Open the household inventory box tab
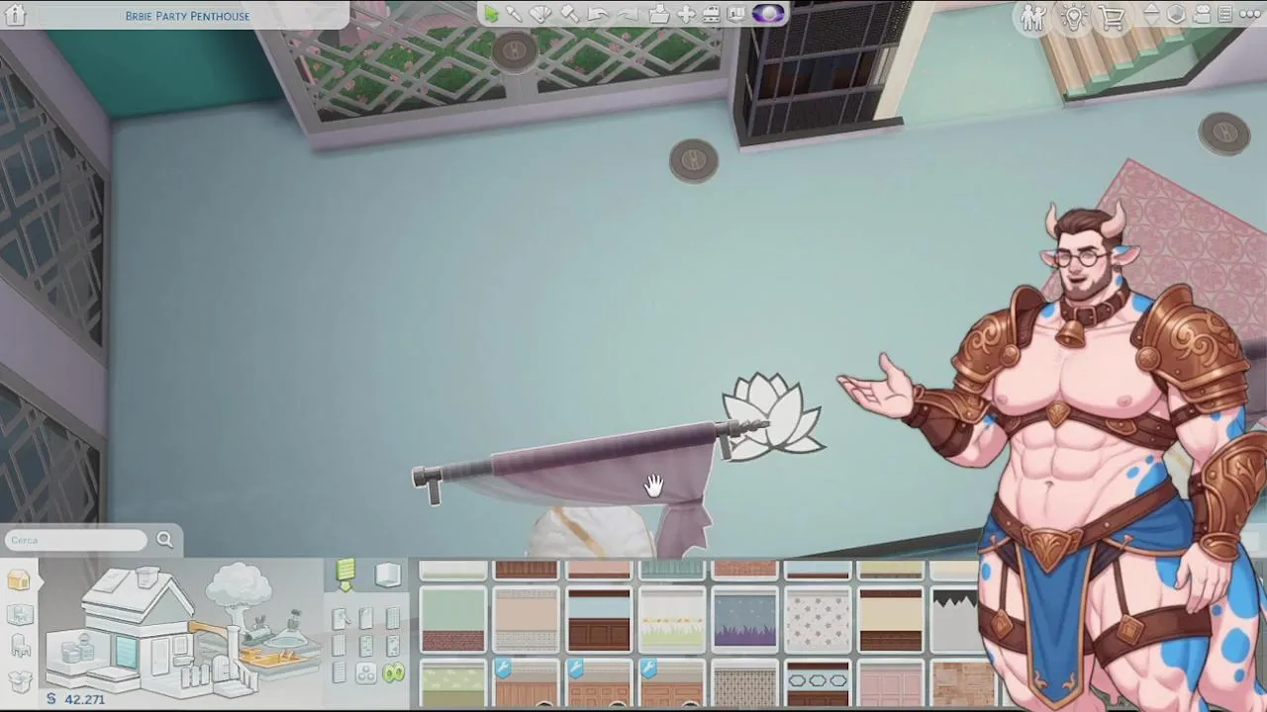This screenshot has height=712, width=1267. click(20, 681)
